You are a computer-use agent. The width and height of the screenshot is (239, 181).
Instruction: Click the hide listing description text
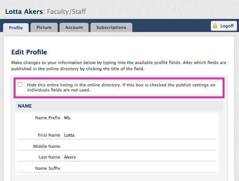click(121, 88)
